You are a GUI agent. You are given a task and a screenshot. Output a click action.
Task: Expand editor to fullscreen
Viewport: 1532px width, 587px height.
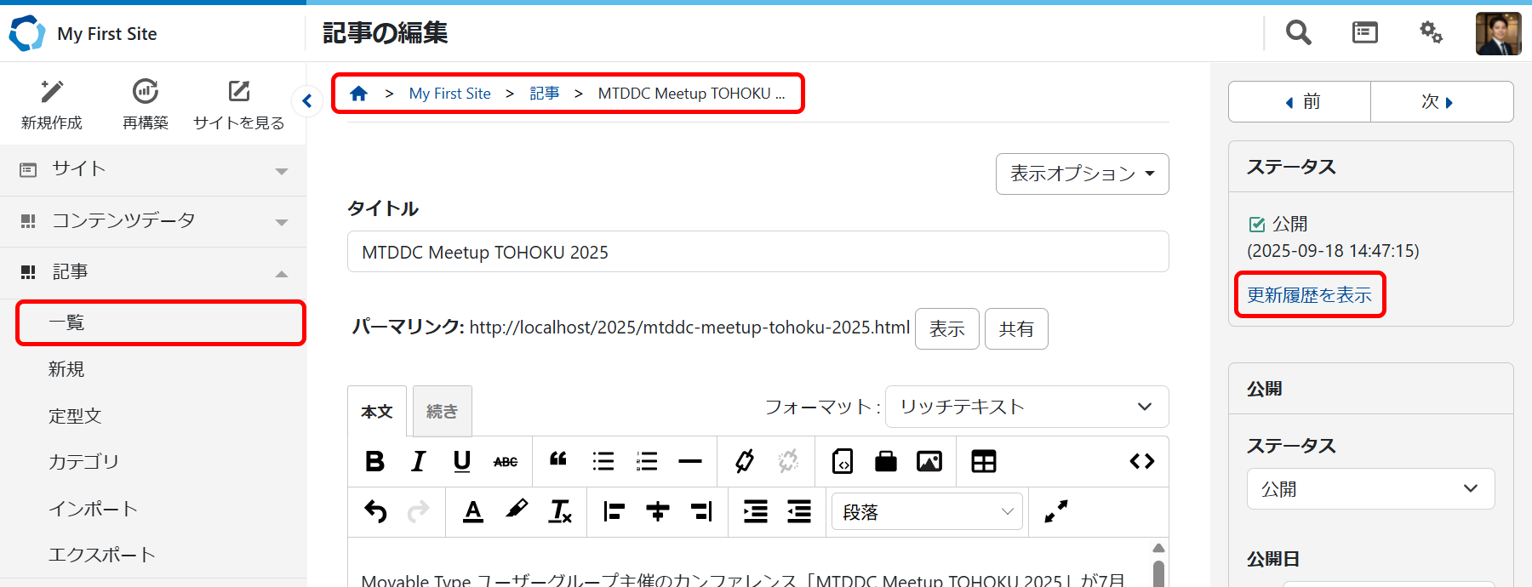coord(1055,511)
